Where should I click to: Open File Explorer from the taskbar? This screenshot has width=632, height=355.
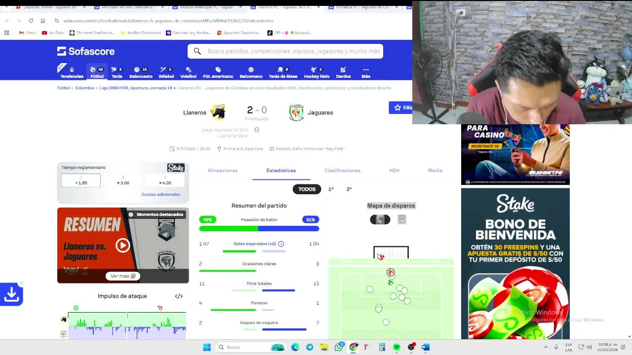point(324,347)
